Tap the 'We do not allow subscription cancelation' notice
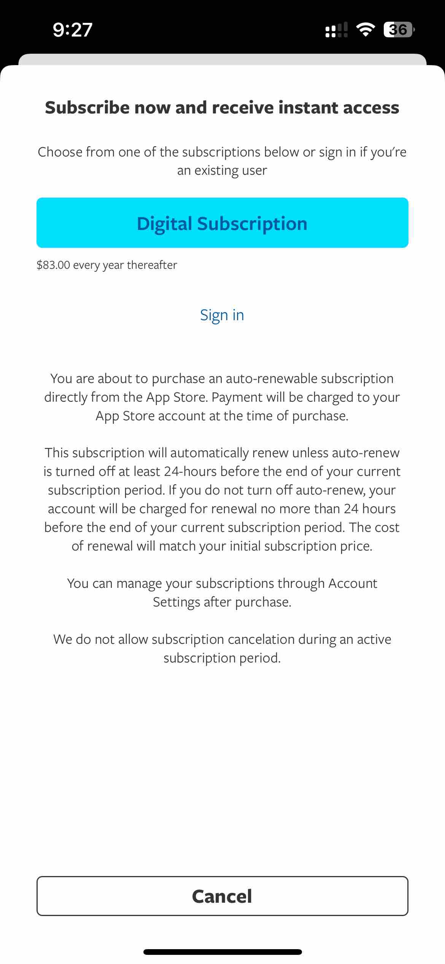Viewport: 445px width, 964px height. [222, 648]
